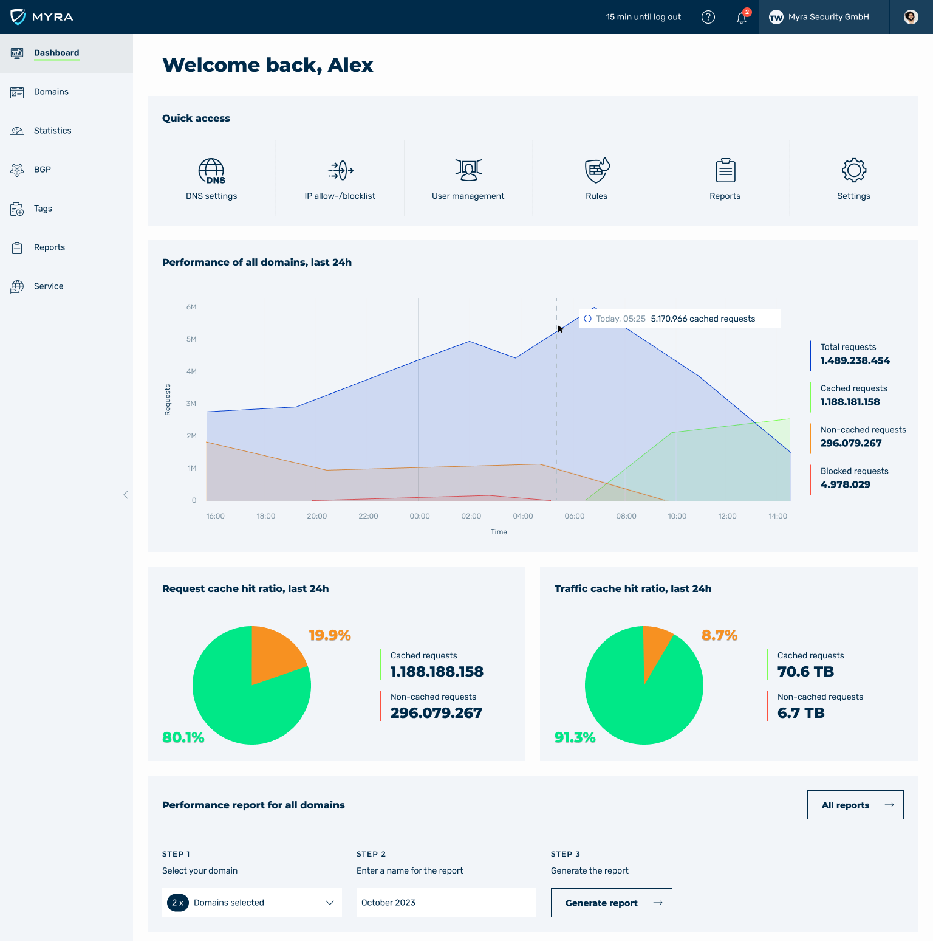Viewport: 933px width, 941px height.
Task: Click the All reports button
Action: tap(855, 805)
